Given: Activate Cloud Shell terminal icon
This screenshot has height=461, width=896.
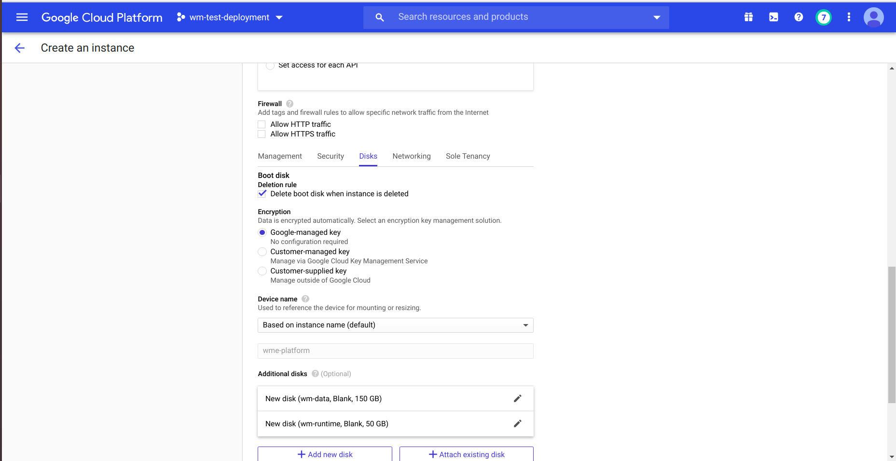Looking at the screenshot, I should pos(773,17).
